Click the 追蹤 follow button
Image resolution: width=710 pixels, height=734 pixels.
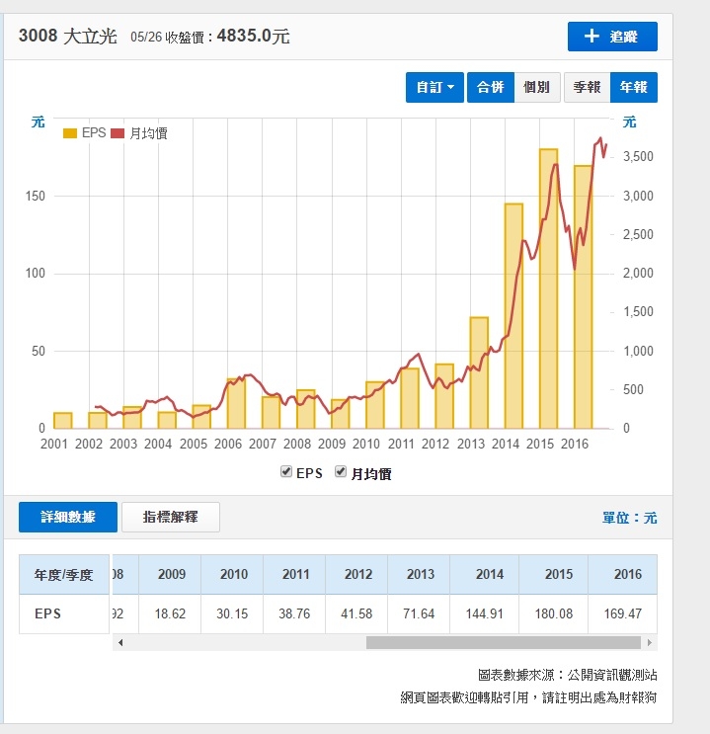click(612, 37)
